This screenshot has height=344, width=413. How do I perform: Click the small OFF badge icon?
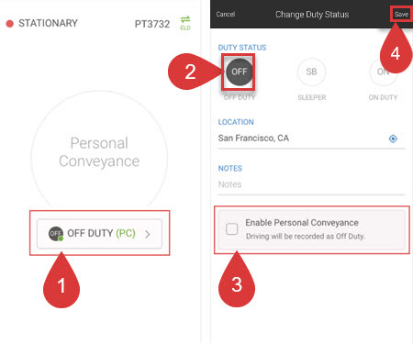[x=56, y=234]
